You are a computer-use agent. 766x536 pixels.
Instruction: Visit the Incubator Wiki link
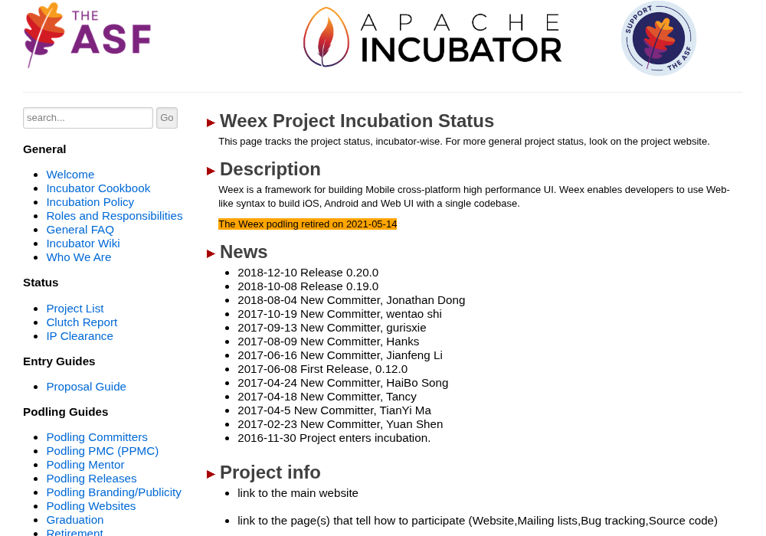coord(83,243)
